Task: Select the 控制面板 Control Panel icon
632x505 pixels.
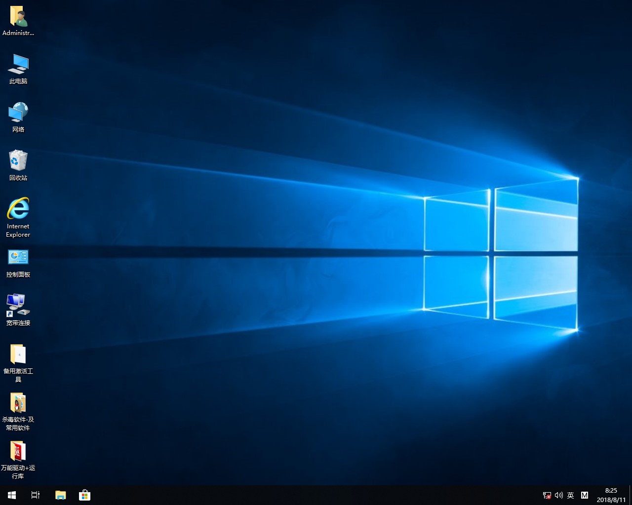Action: tap(18, 263)
